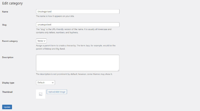200x111 pixels.
Task: Click inside the empty Description textarea
Action: click(77, 63)
